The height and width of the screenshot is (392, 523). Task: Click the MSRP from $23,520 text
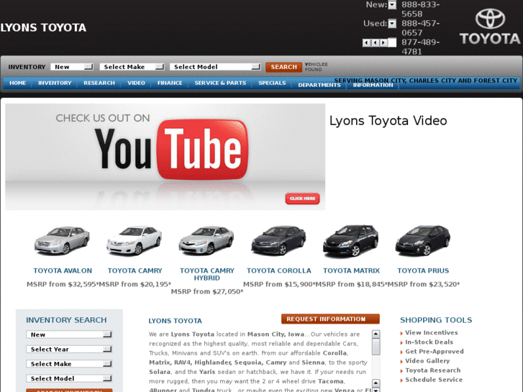point(423,284)
